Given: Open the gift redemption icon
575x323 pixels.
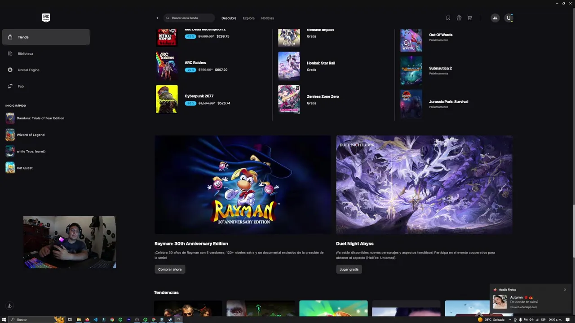Looking at the screenshot, I should point(459,18).
